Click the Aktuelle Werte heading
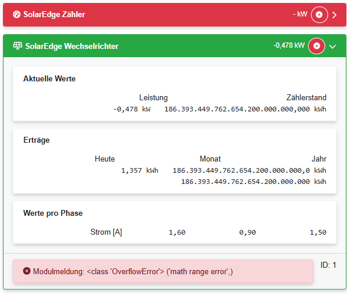The height and width of the screenshot is (296, 347). (50, 78)
